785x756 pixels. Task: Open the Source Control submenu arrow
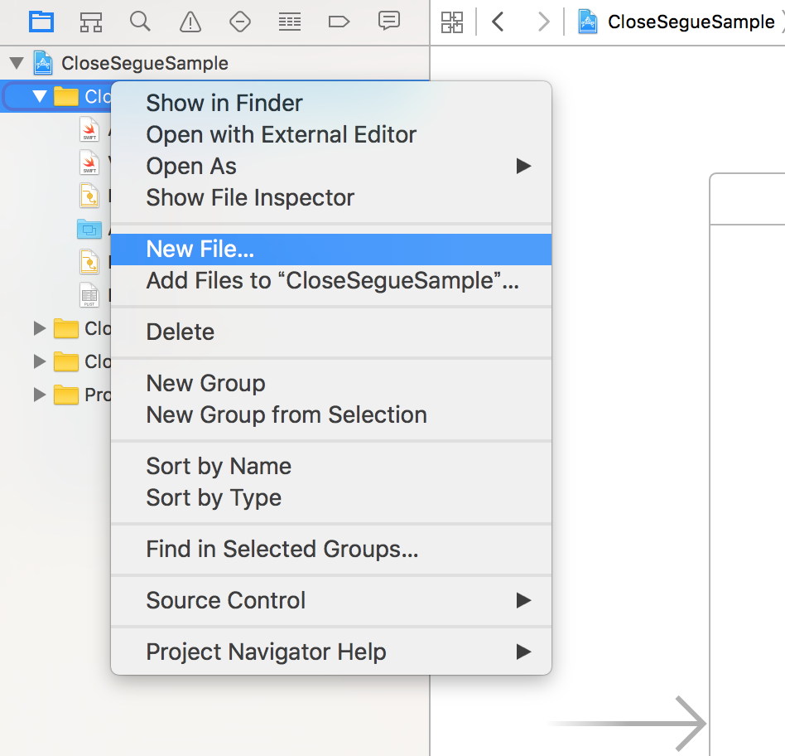[x=523, y=600]
